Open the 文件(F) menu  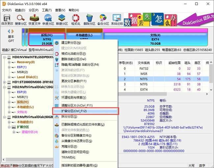[x=7, y=10]
